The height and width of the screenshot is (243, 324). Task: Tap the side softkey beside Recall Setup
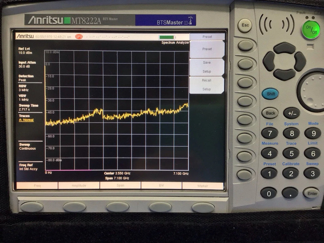click(245, 83)
